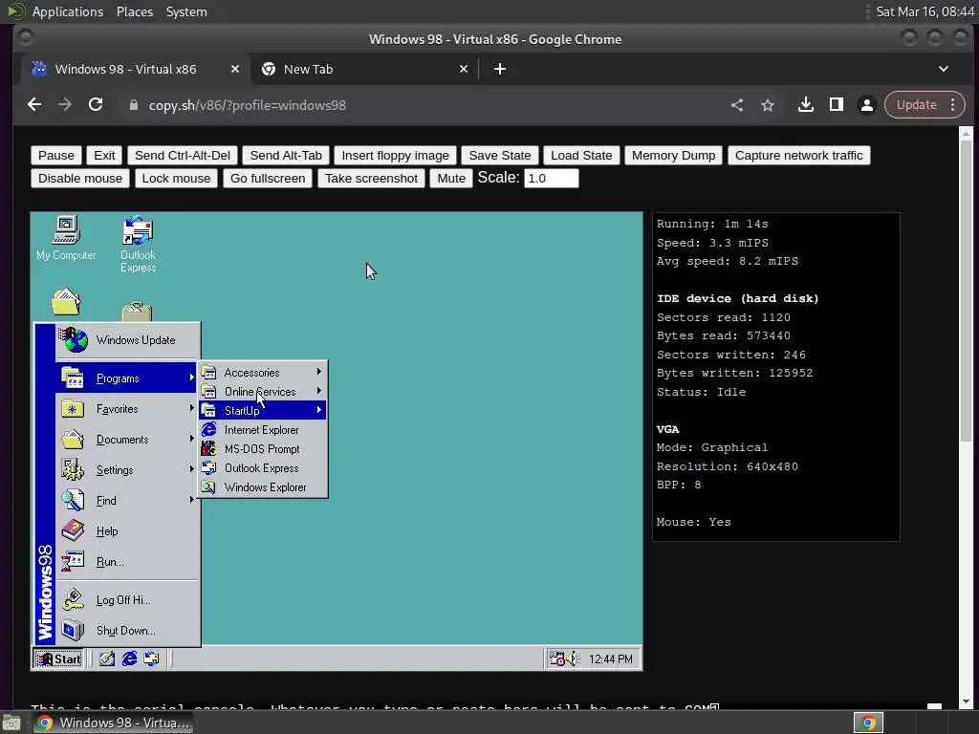Click the Exit button
Image resolution: width=979 pixels, height=734 pixels.
tap(104, 156)
